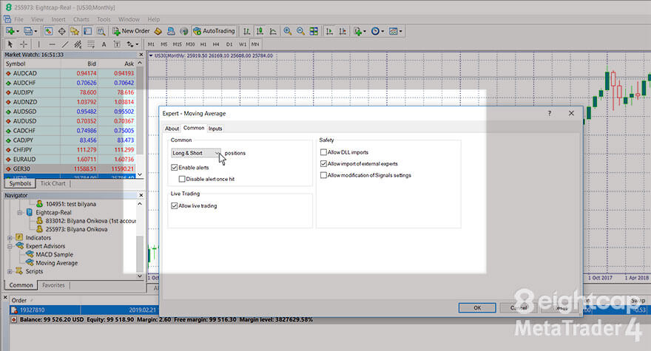Select the equidistant channel tool
The width and height of the screenshot is (651, 351).
tap(78, 44)
